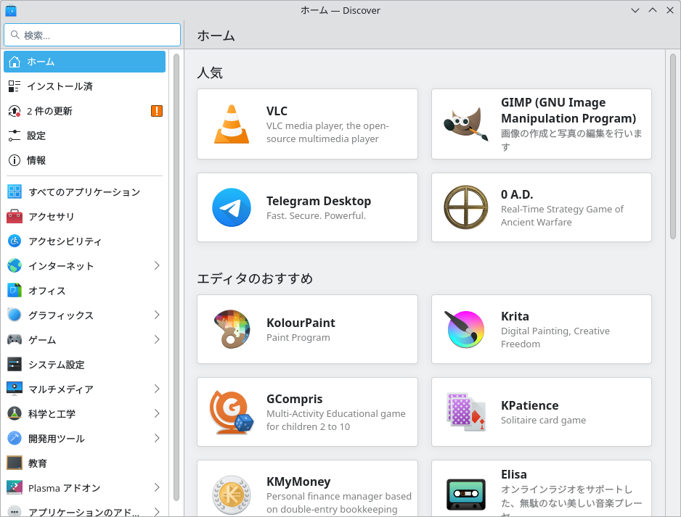
Task: Open the KolourPaint card title
Action: 301,323
